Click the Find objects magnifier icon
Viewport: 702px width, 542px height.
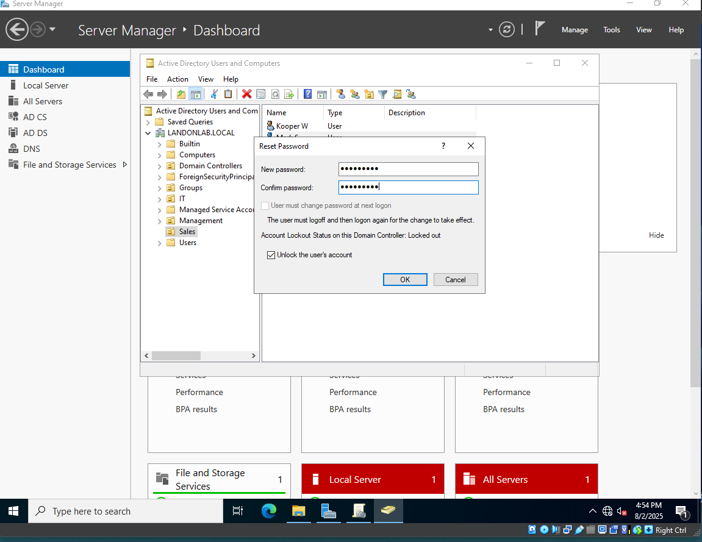pos(396,94)
